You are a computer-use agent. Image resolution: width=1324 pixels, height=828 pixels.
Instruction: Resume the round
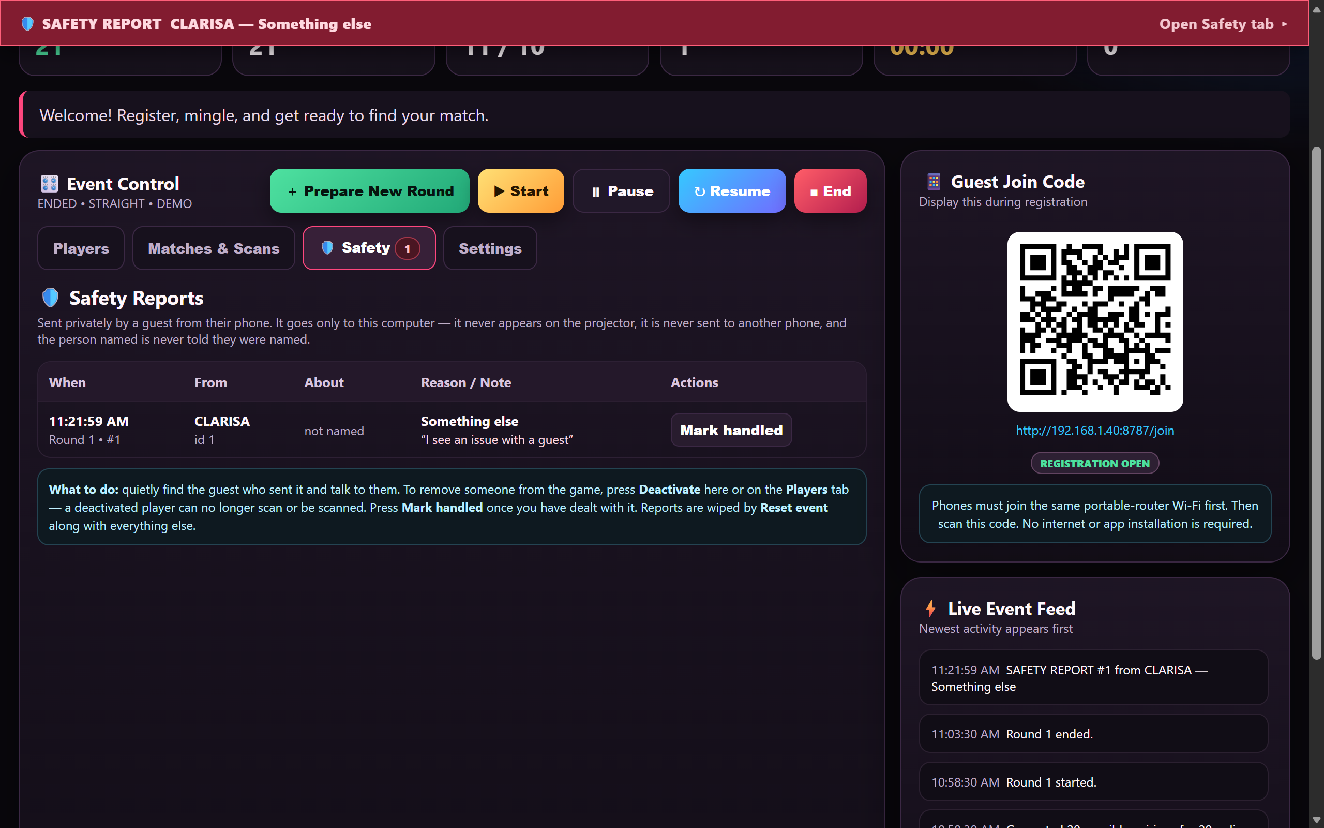[x=732, y=190]
